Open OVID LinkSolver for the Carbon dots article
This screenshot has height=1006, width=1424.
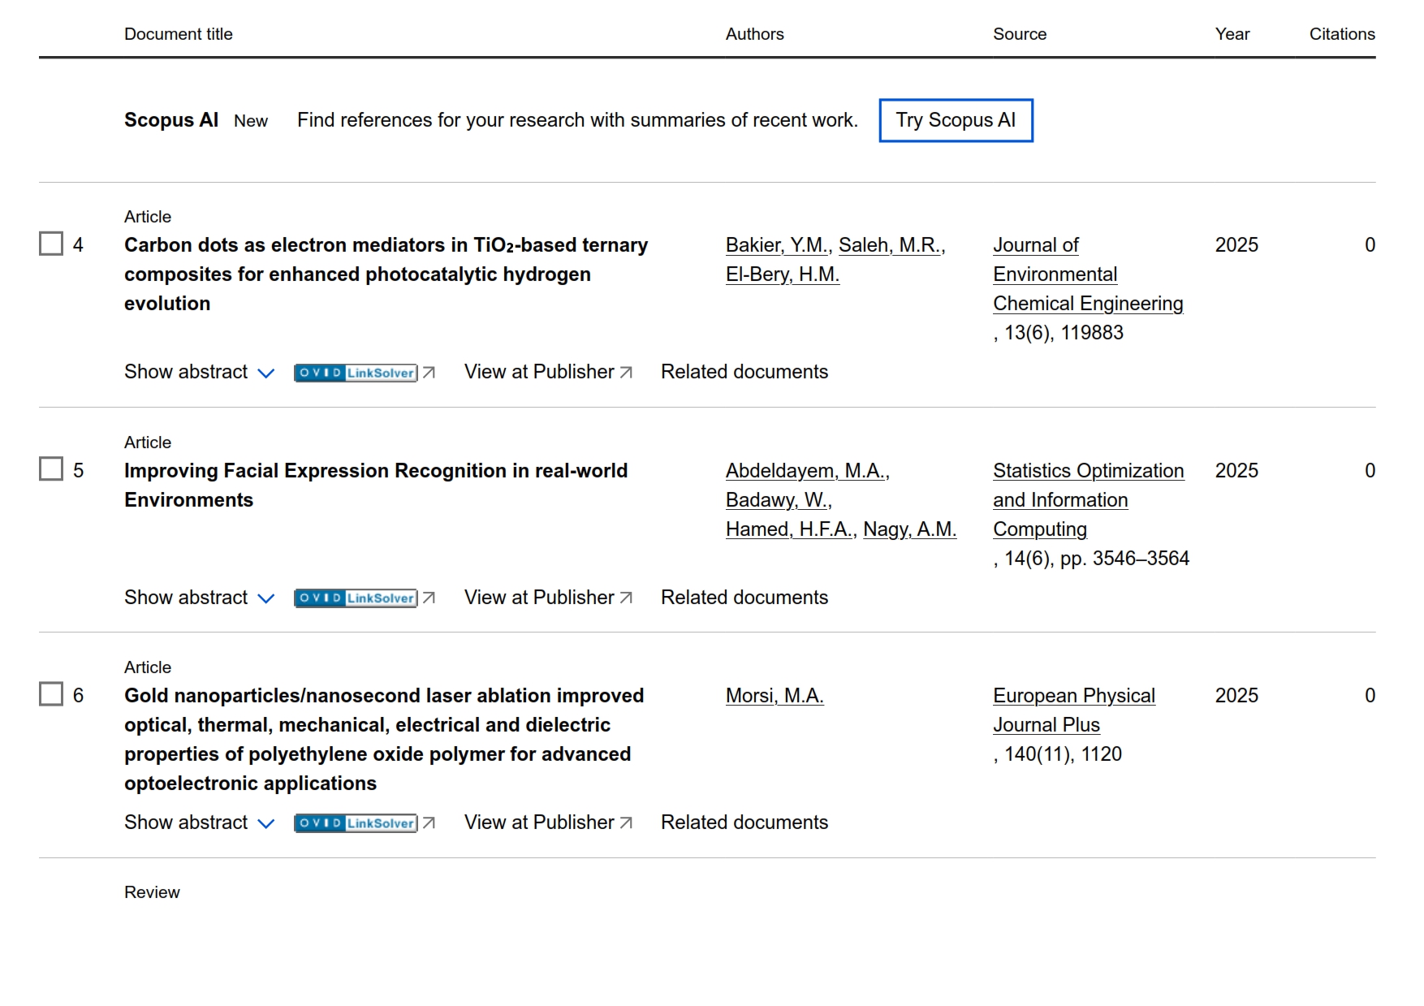pos(356,373)
